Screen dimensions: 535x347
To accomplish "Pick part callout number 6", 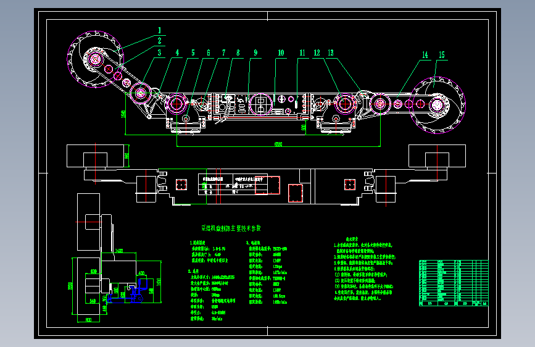I will pos(209,53).
